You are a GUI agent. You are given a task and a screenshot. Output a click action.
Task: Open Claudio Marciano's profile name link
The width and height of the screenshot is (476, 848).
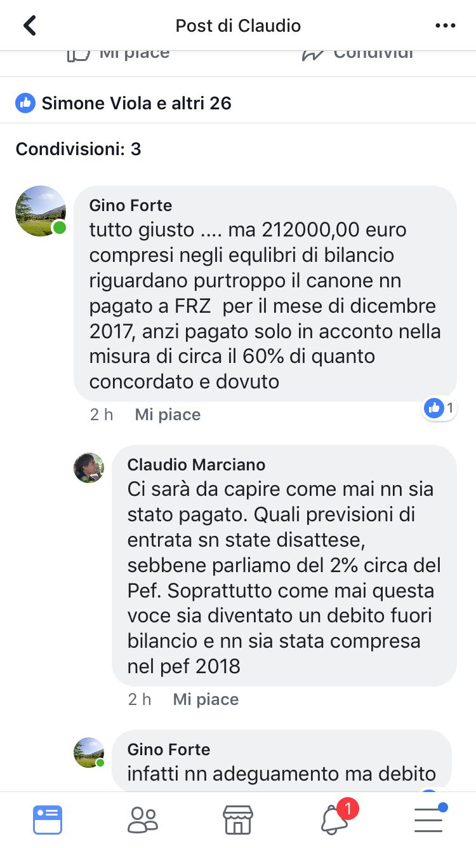[x=196, y=465]
